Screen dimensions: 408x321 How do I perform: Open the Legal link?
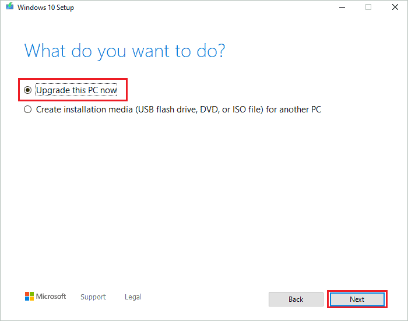133,297
